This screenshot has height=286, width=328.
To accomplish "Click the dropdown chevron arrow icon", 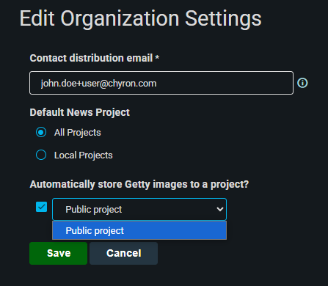I will 220,209.
